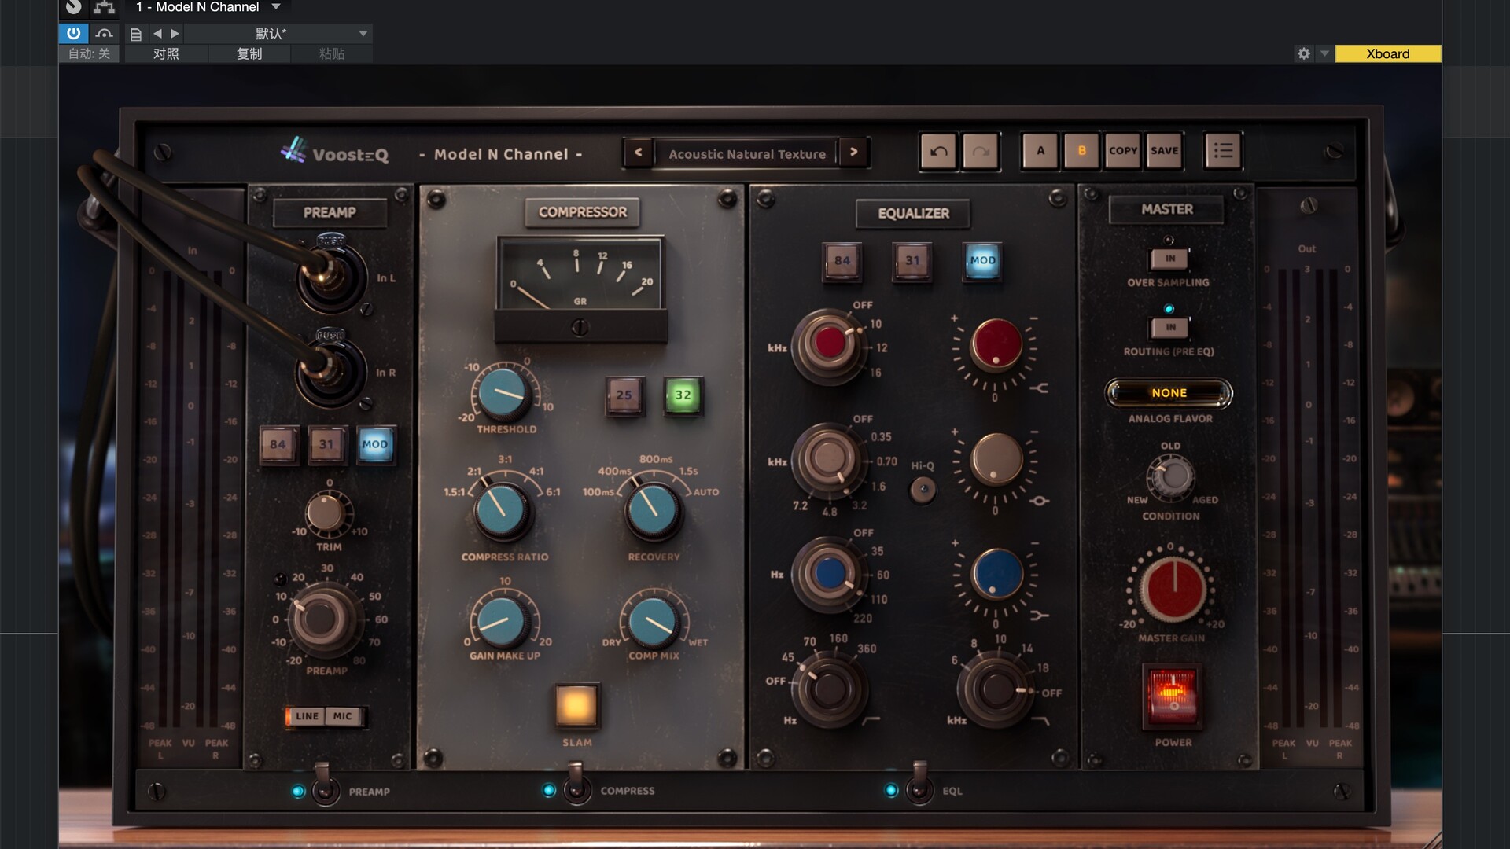Step to previous host preset triangle
The image size is (1510, 849).
point(157,34)
